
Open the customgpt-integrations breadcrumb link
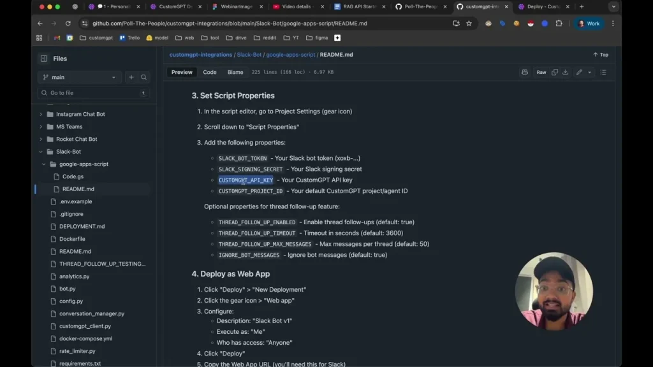[200, 55]
